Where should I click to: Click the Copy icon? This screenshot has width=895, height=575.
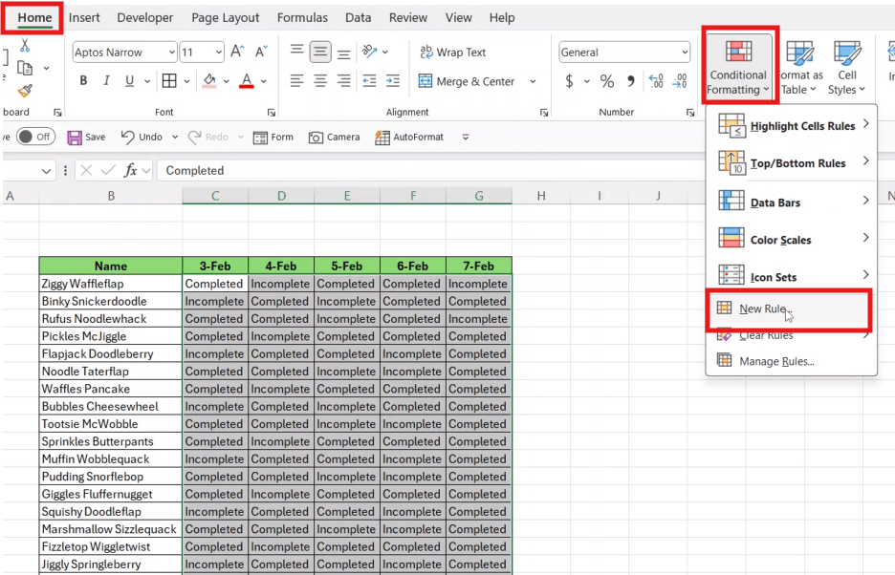tap(25, 68)
